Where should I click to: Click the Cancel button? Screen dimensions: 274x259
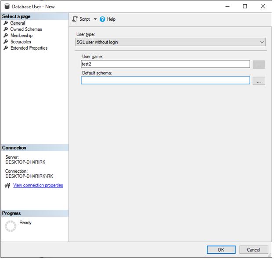tap(253, 250)
